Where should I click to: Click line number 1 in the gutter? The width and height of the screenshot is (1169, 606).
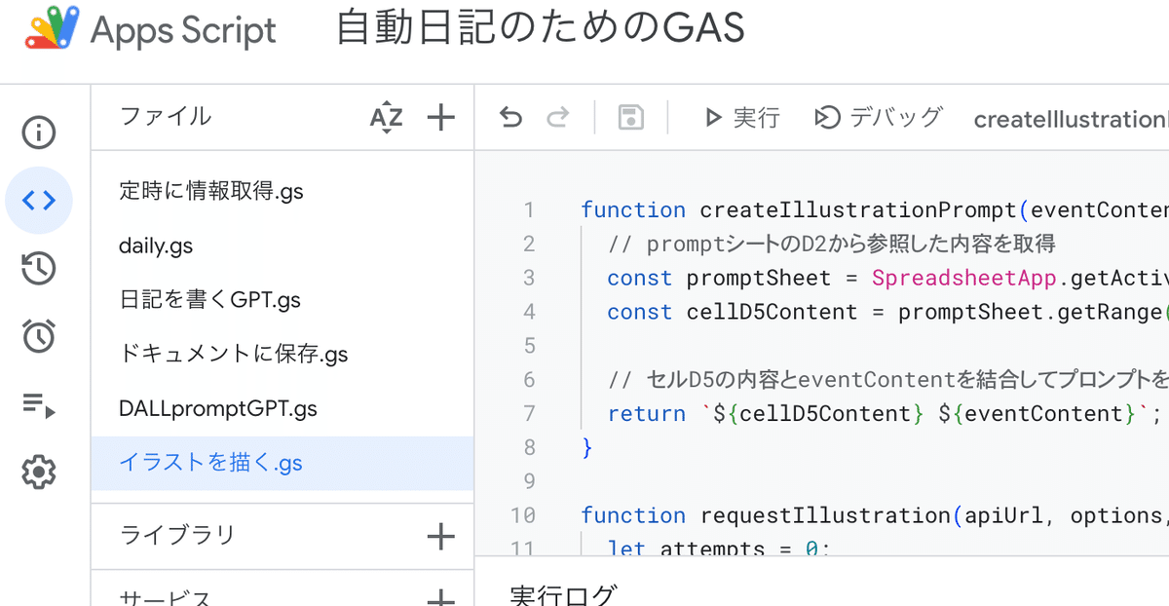pyautogui.click(x=529, y=210)
